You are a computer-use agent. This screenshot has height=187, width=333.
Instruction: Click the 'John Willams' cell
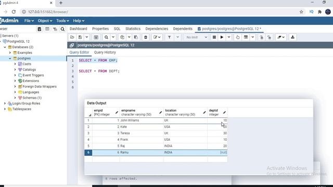click(142, 121)
